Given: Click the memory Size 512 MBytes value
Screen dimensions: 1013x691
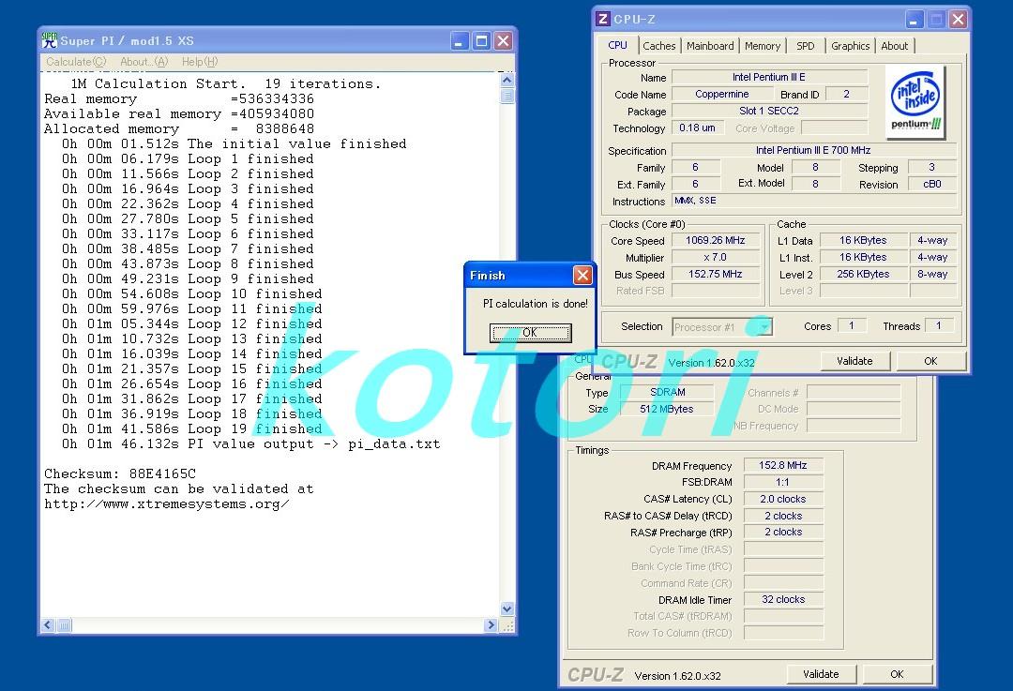Looking at the screenshot, I should [x=667, y=409].
